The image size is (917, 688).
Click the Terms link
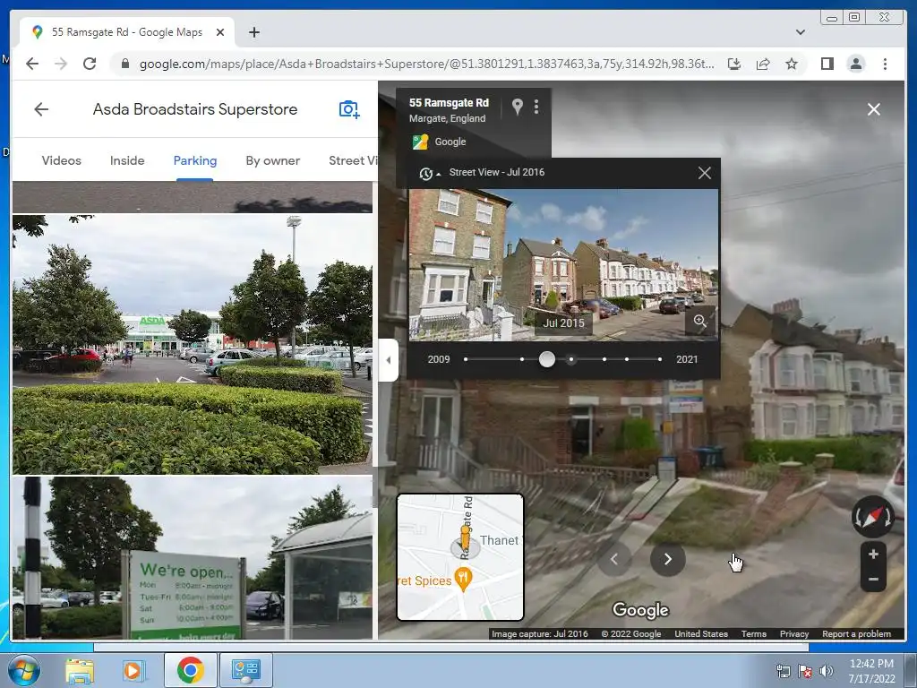[x=754, y=633]
